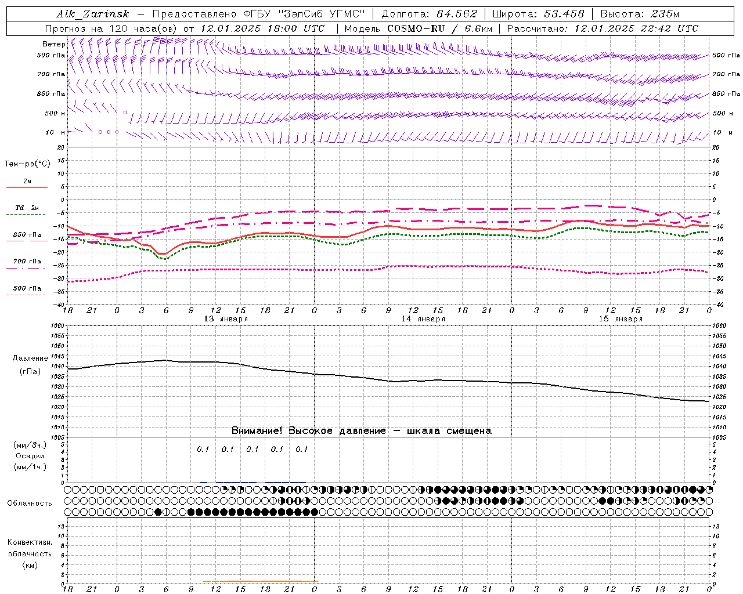Click the Облачность cloudiness label
This screenshot has height=594, width=743.
30,504
